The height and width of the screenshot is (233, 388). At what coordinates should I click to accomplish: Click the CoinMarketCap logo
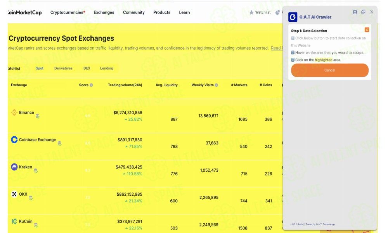24,12
